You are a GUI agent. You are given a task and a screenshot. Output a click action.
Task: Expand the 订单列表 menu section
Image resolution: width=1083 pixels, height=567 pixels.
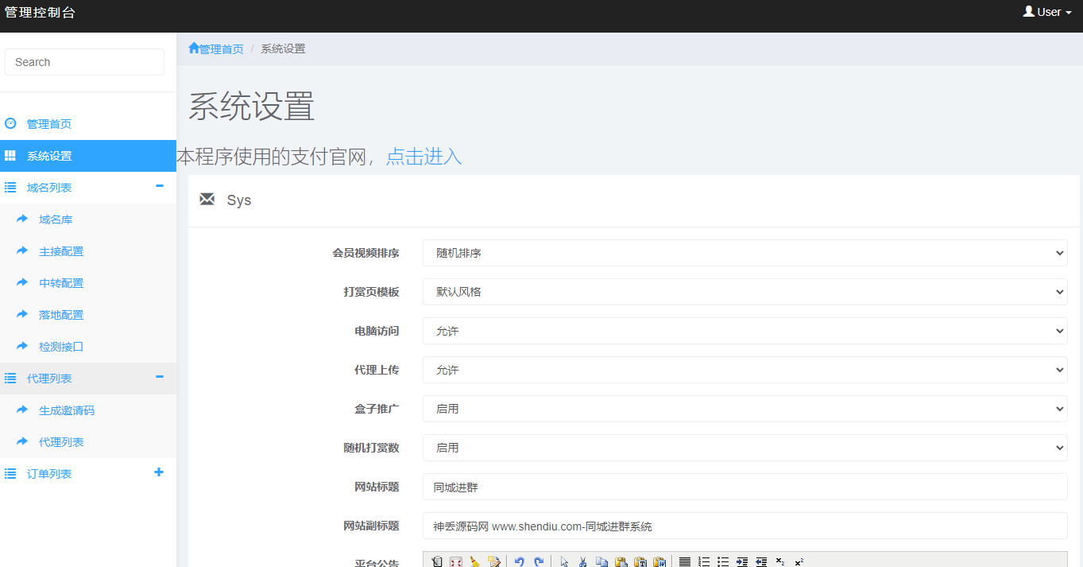pos(159,472)
